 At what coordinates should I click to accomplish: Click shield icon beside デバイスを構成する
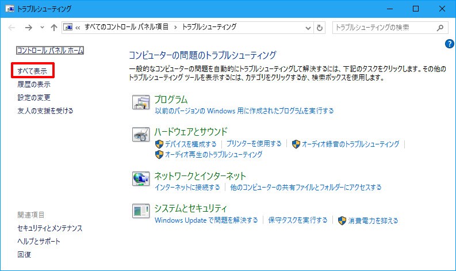159,144
